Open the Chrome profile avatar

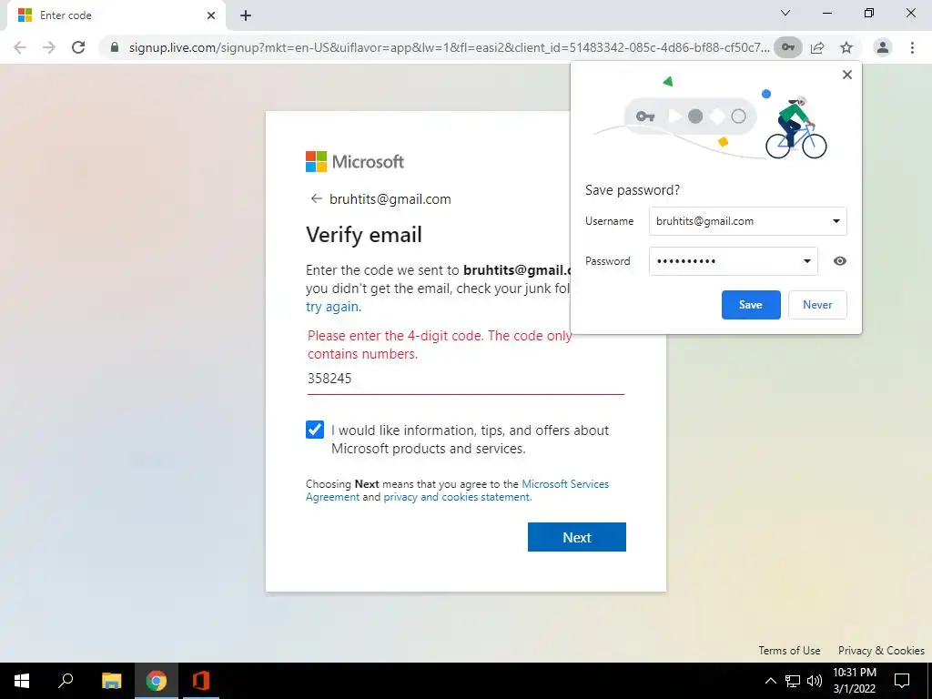(x=883, y=47)
